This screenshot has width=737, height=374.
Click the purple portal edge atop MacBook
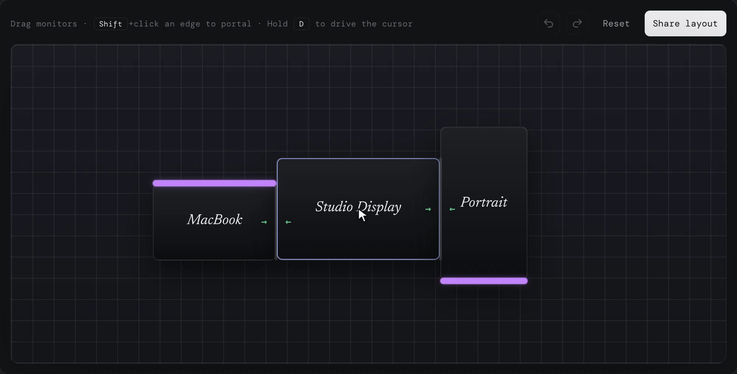pyautogui.click(x=215, y=183)
